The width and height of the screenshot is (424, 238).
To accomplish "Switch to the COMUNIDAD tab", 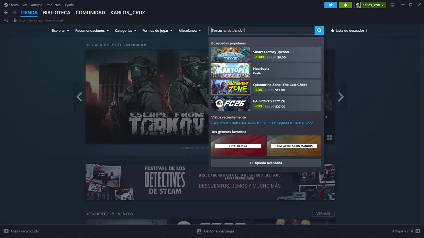I will tap(90, 13).
